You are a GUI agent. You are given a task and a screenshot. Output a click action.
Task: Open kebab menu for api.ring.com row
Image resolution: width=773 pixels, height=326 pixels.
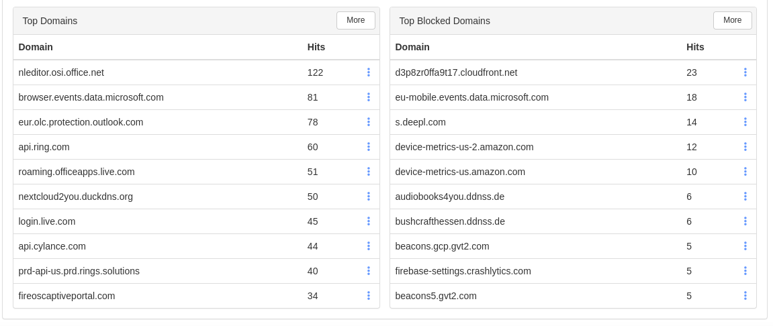368,147
